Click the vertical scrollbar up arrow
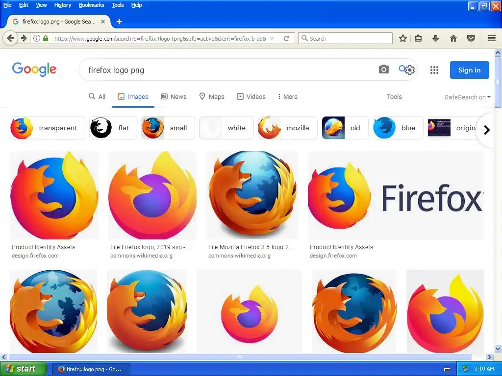This screenshot has width=502, height=376. [x=498, y=52]
